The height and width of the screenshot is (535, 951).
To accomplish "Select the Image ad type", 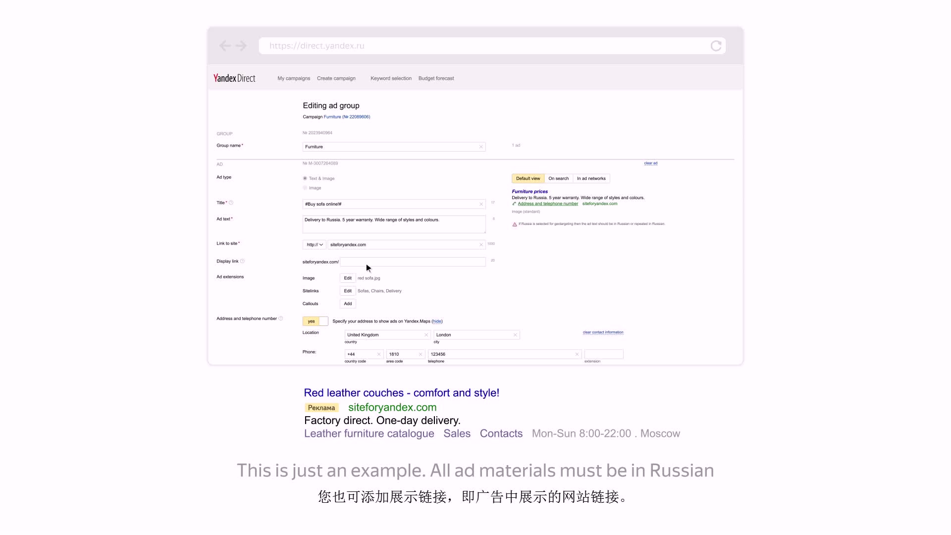I will 305,188.
